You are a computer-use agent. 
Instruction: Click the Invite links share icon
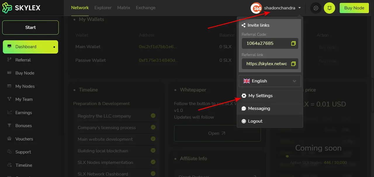pyautogui.click(x=243, y=25)
